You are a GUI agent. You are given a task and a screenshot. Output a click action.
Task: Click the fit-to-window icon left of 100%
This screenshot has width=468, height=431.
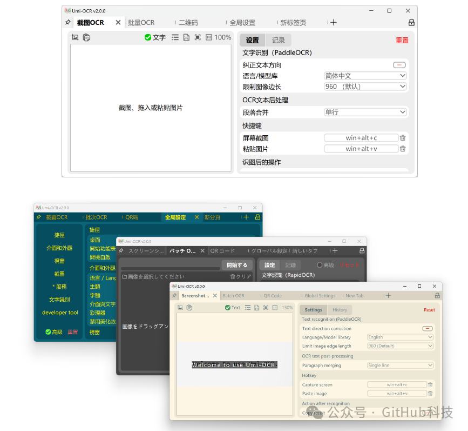(198, 37)
